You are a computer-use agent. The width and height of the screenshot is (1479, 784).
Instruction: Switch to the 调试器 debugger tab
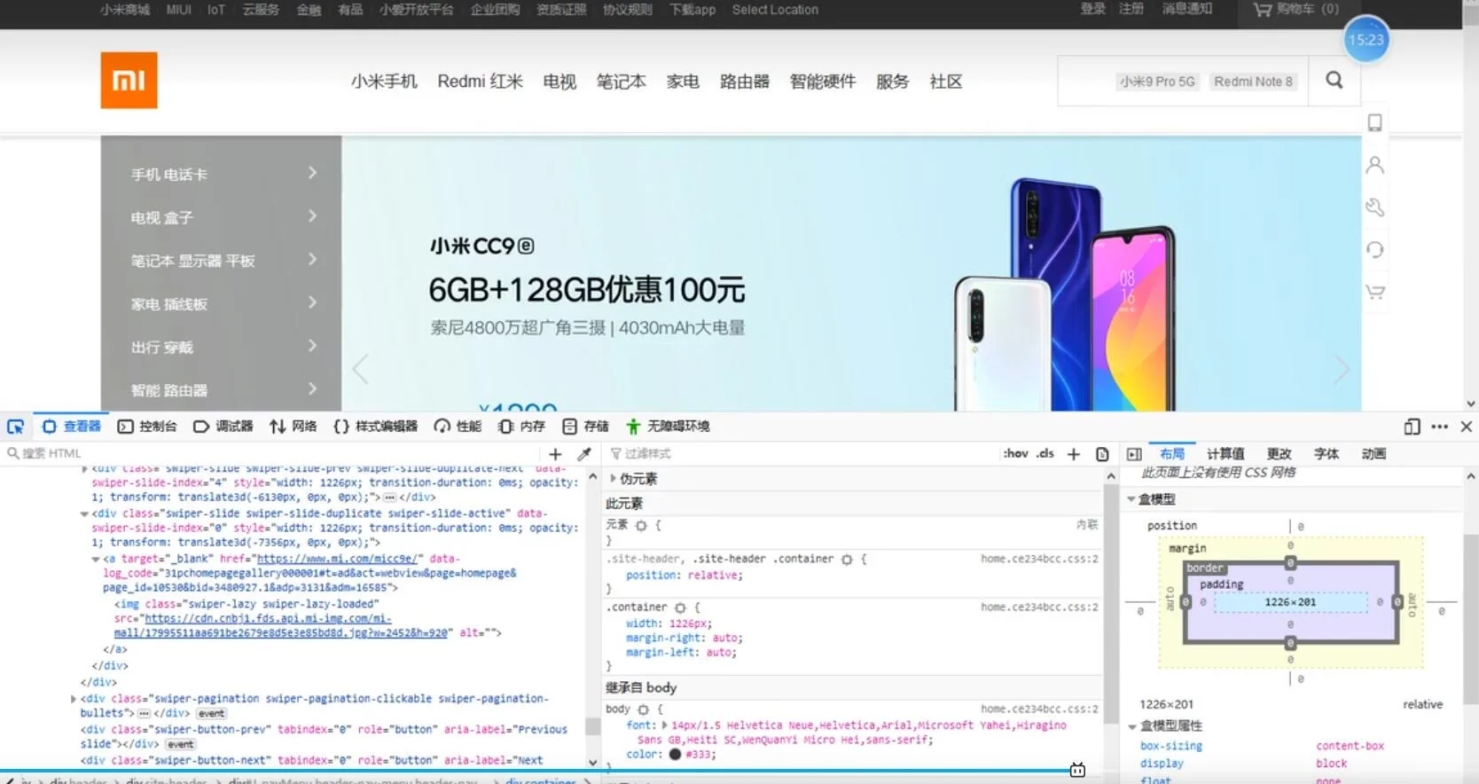pos(223,427)
